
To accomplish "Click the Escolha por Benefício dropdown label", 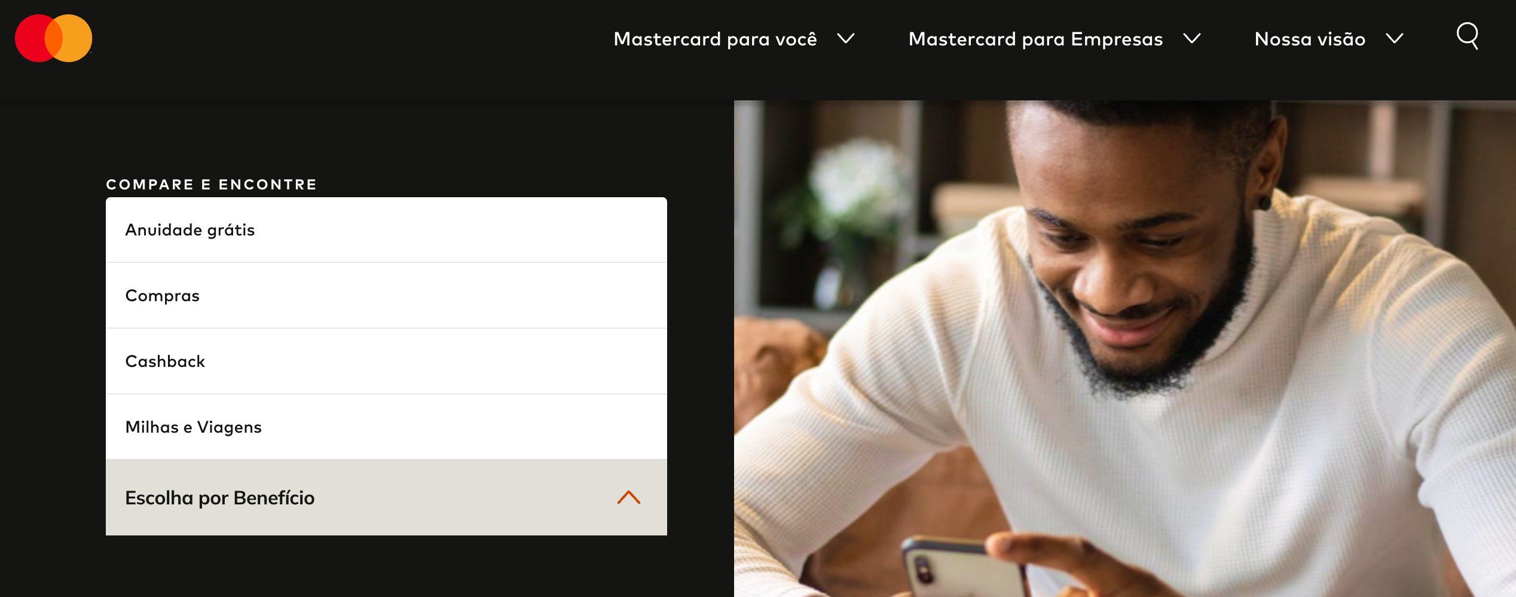I will [x=219, y=498].
